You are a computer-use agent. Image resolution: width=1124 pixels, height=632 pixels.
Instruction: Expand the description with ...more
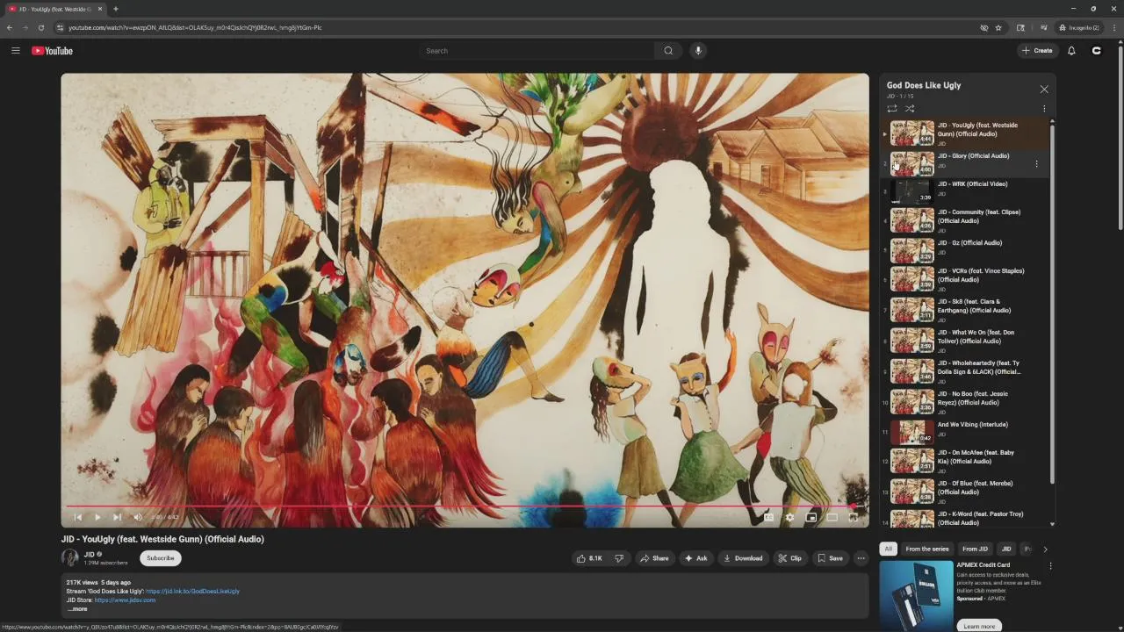pyautogui.click(x=78, y=609)
